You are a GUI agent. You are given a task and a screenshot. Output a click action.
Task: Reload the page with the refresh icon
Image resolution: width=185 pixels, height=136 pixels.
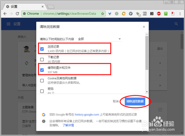tap(17, 14)
